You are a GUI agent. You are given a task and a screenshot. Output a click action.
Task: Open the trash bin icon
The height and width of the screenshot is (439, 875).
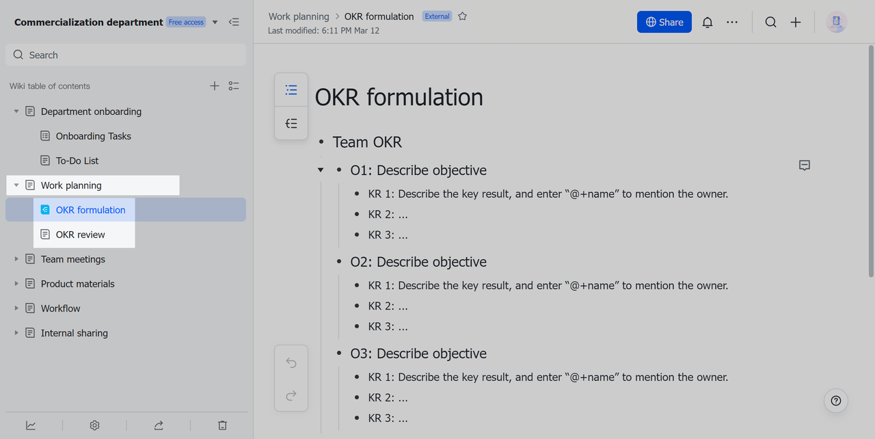pyautogui.click(x=222, y=425)
